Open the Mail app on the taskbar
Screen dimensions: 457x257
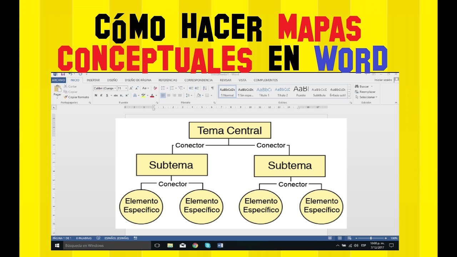tap(182, 245)
